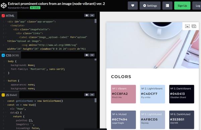Click the 'body {' CSS line
The height and width of the screenshot is (130, 201).
(12, 61)
